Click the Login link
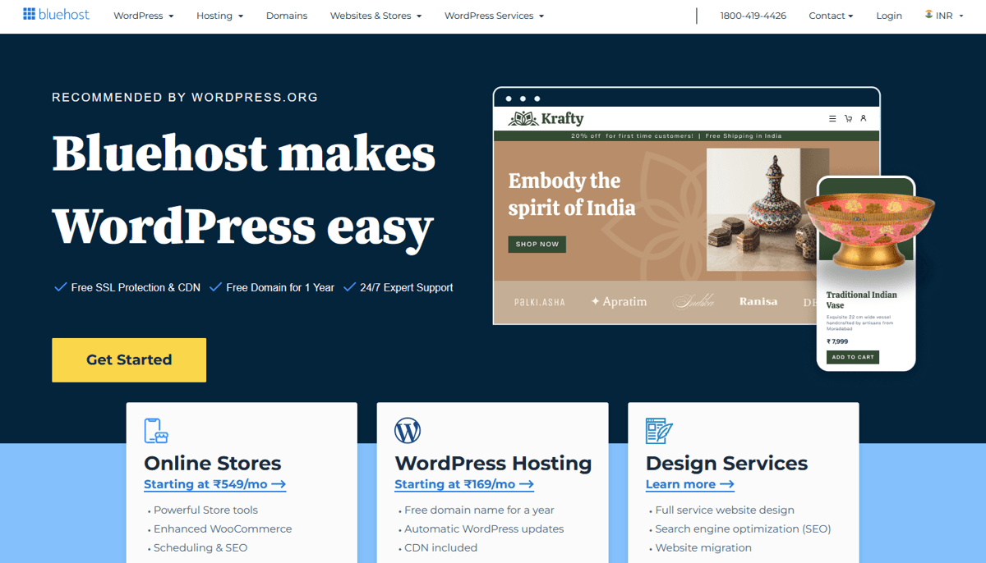986x563 pixels. (889, 16)
